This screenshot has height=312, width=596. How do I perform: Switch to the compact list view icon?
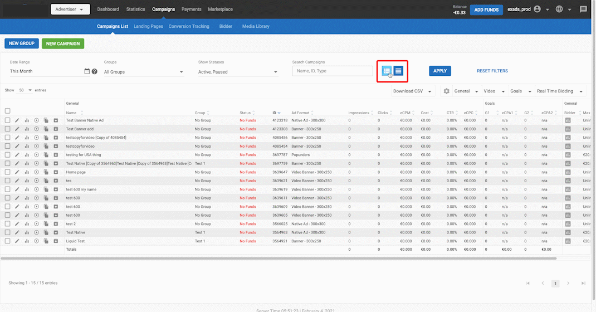[398, 71]
